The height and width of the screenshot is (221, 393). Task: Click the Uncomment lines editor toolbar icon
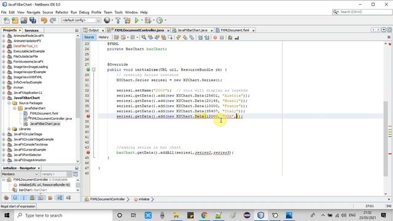pyautogui.click(x=236, y=37)
